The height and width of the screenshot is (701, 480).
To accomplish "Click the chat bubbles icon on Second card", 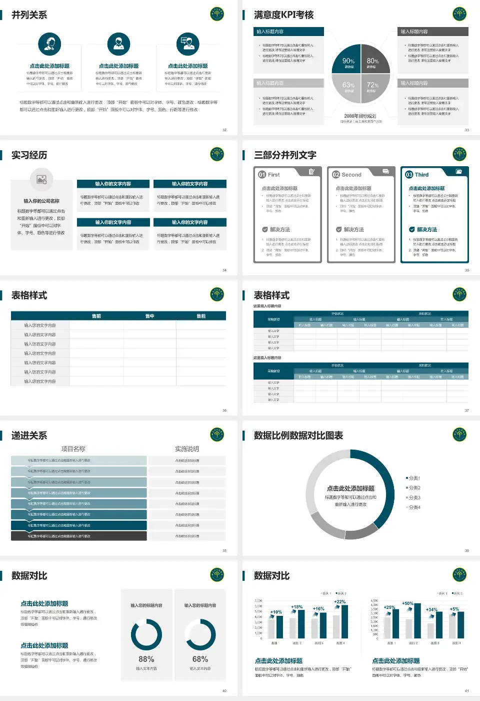I will [385, 172].
